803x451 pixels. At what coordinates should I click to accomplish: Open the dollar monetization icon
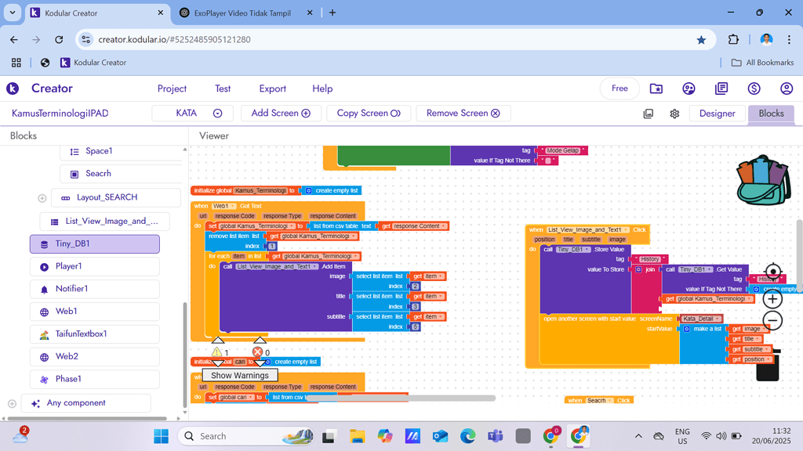click(754, 88)
